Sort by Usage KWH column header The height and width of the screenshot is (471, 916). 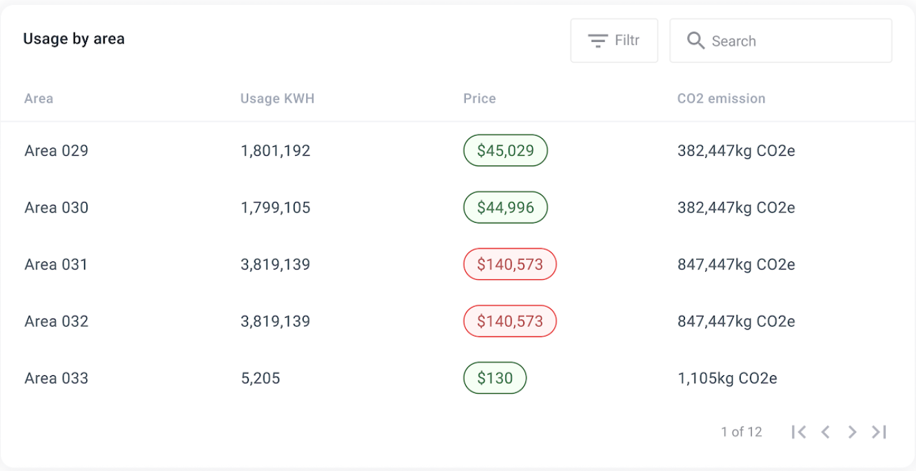(x=277, y=99)
